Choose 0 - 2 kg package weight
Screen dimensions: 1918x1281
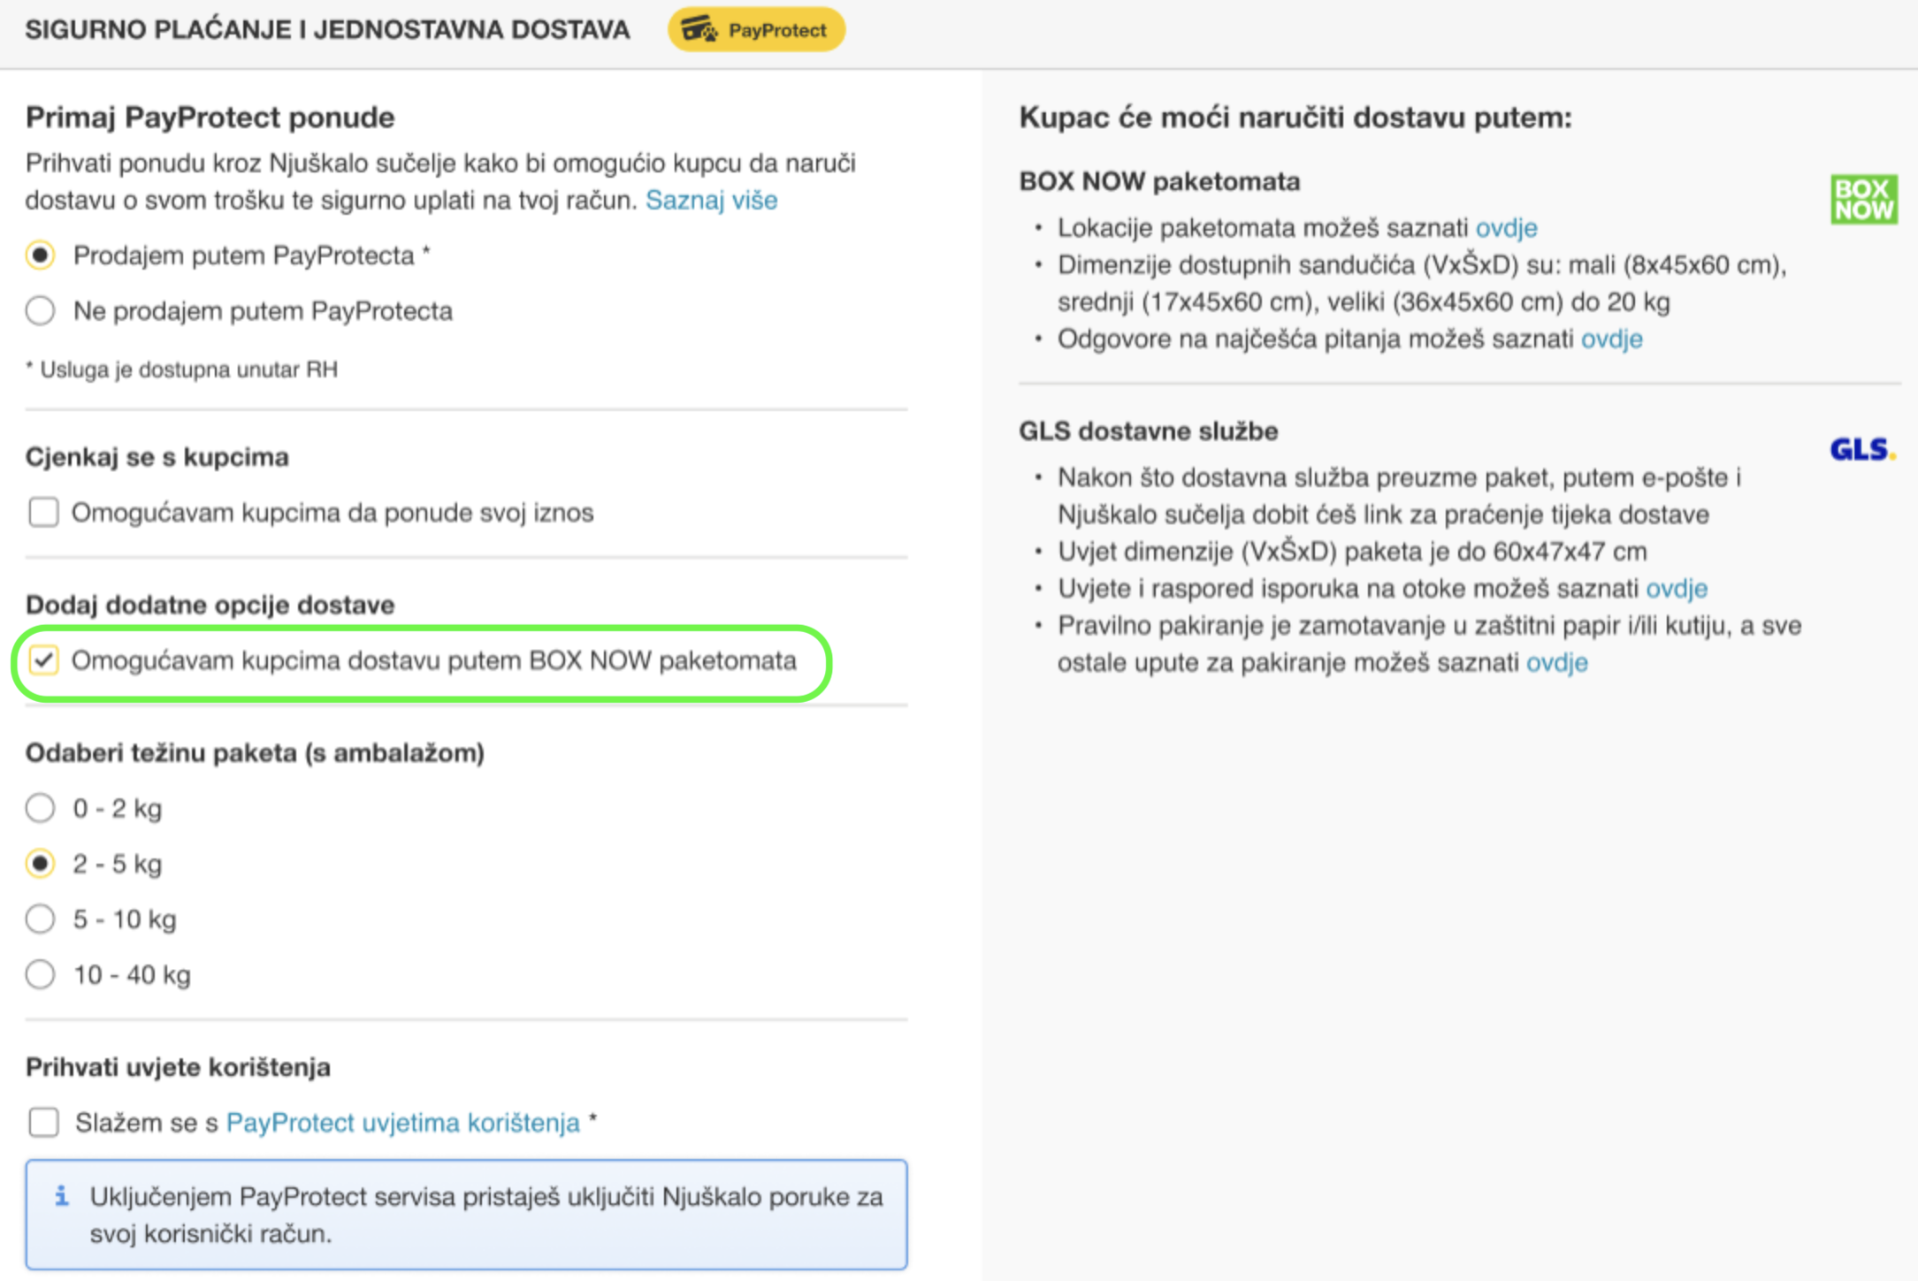click(x=41, y=808)
